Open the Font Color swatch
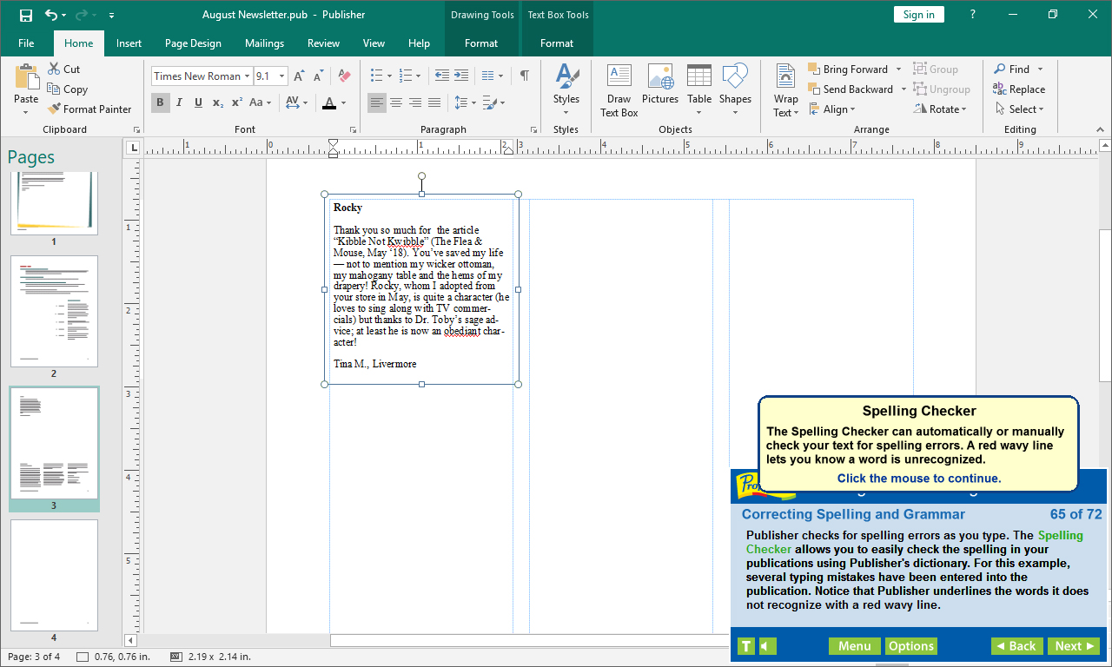This screenshot has height=667, width=1112. (x=329, y=102)
